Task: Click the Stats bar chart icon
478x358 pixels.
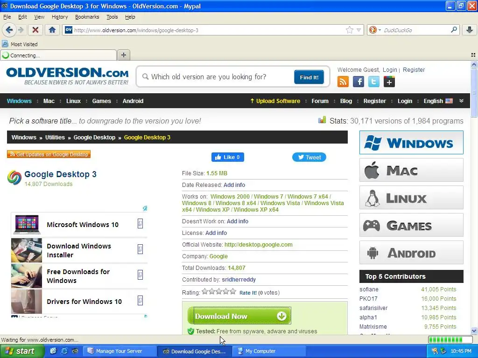Action: coord(322,120)
